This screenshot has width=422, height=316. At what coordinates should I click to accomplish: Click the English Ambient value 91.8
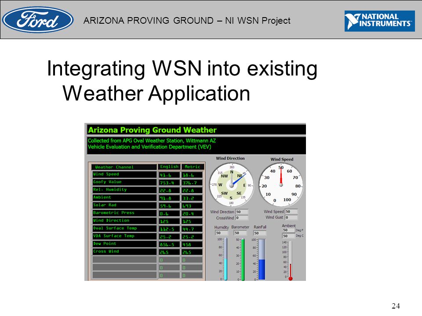tap(169, 198)
